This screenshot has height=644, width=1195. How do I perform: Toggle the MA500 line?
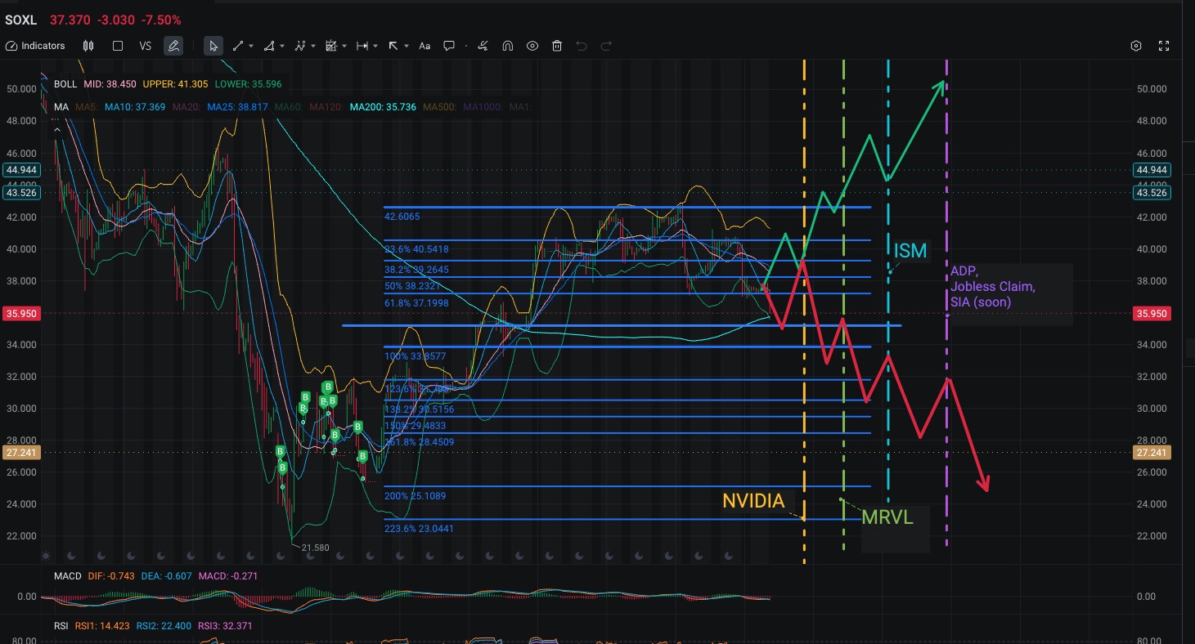click(440, 107)
